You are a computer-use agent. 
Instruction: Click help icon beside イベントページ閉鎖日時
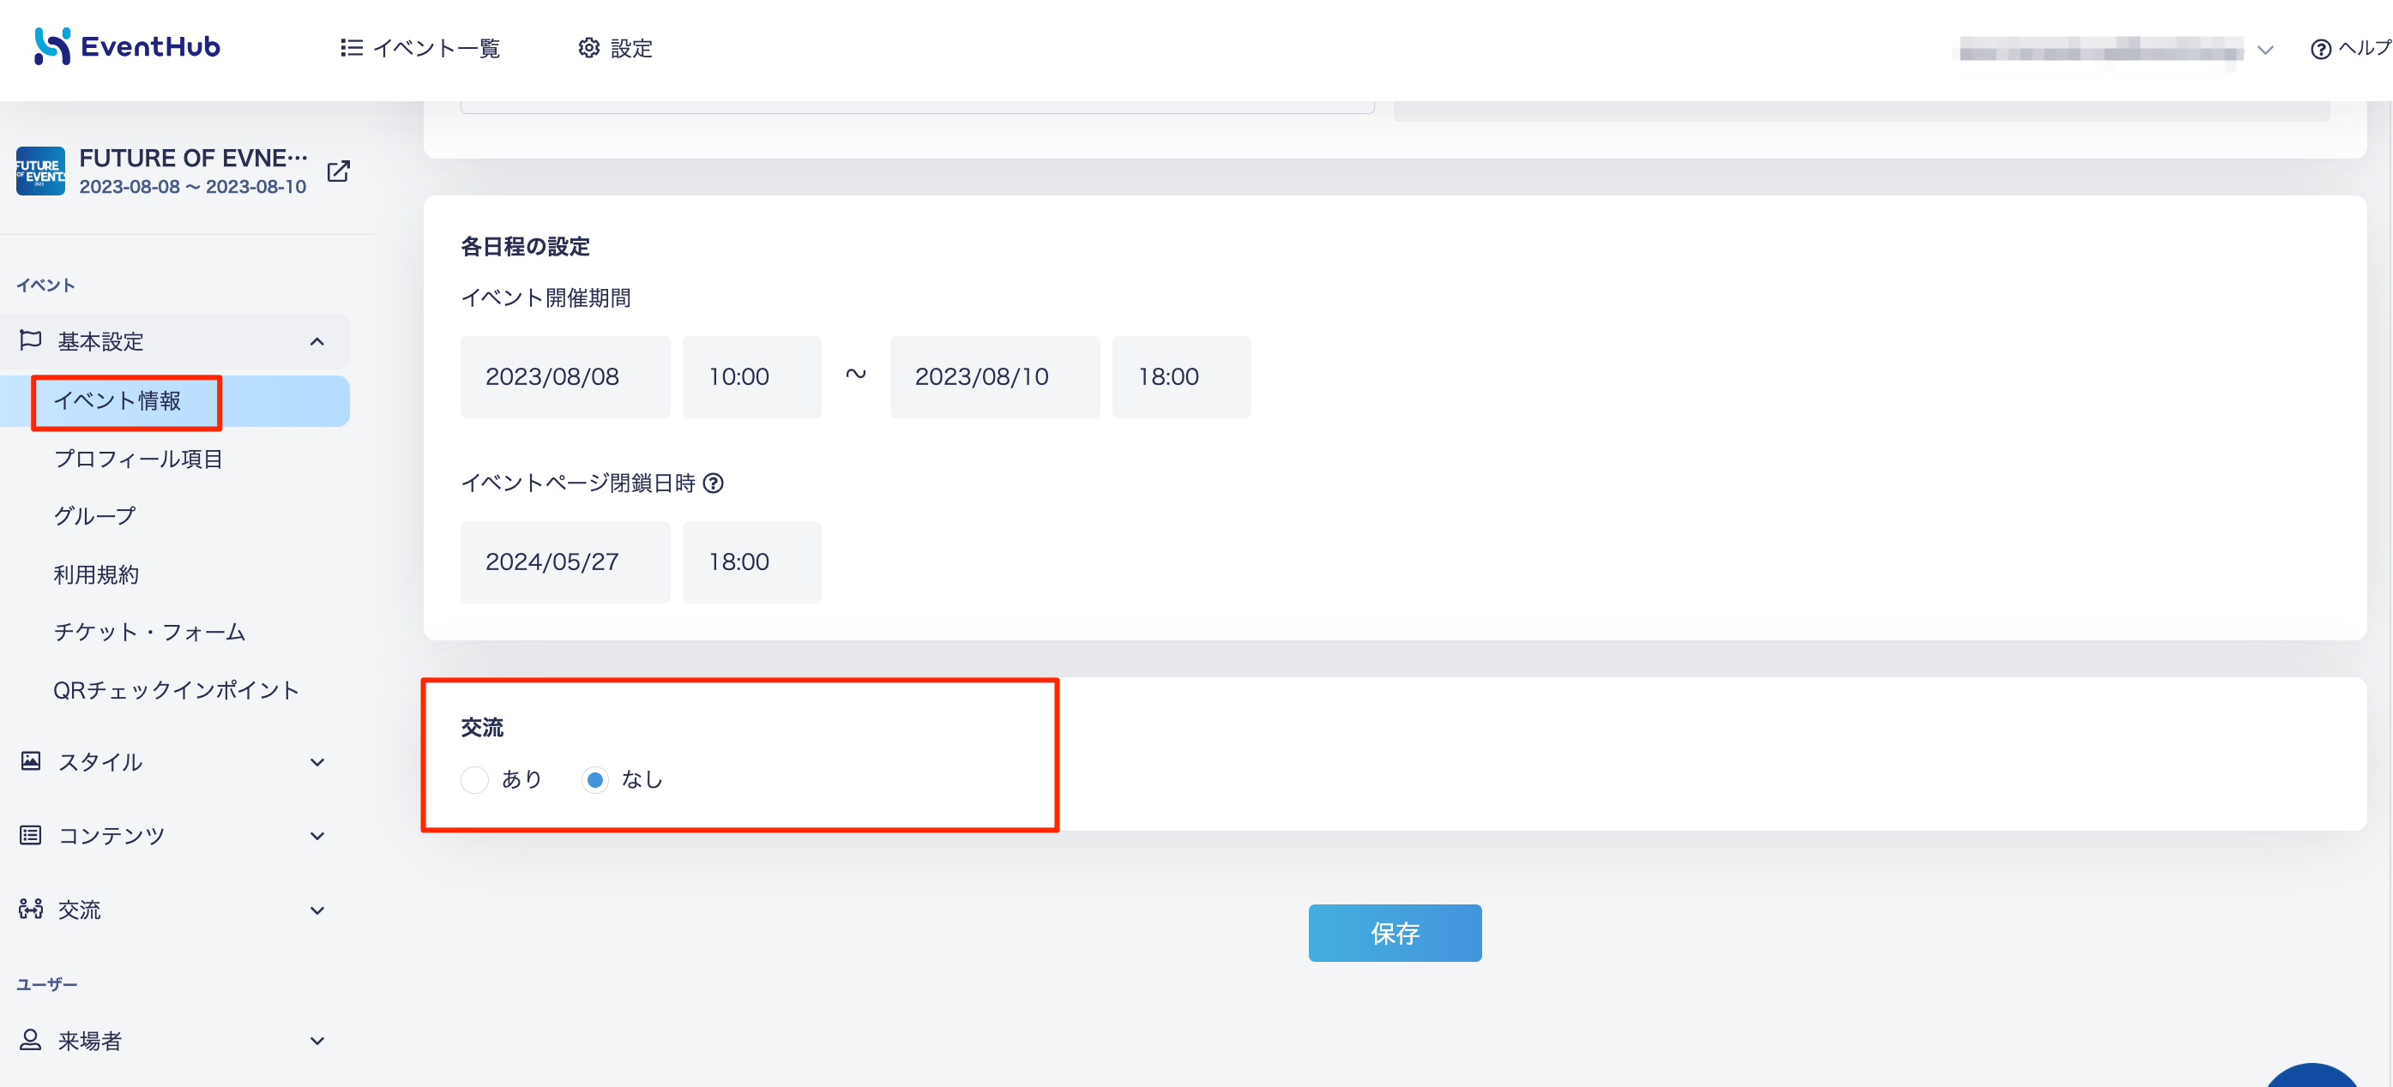713,483
